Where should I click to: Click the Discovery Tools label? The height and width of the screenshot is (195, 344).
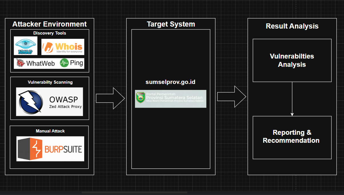(x=50, y=33)
